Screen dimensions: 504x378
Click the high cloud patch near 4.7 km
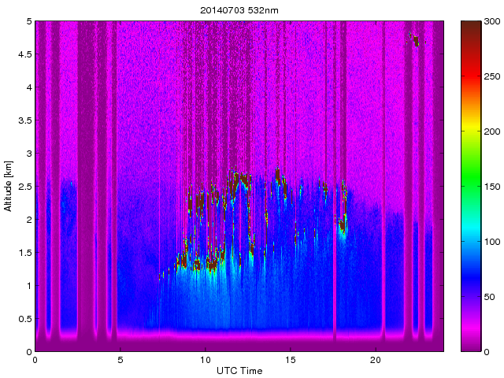[415, 39]
